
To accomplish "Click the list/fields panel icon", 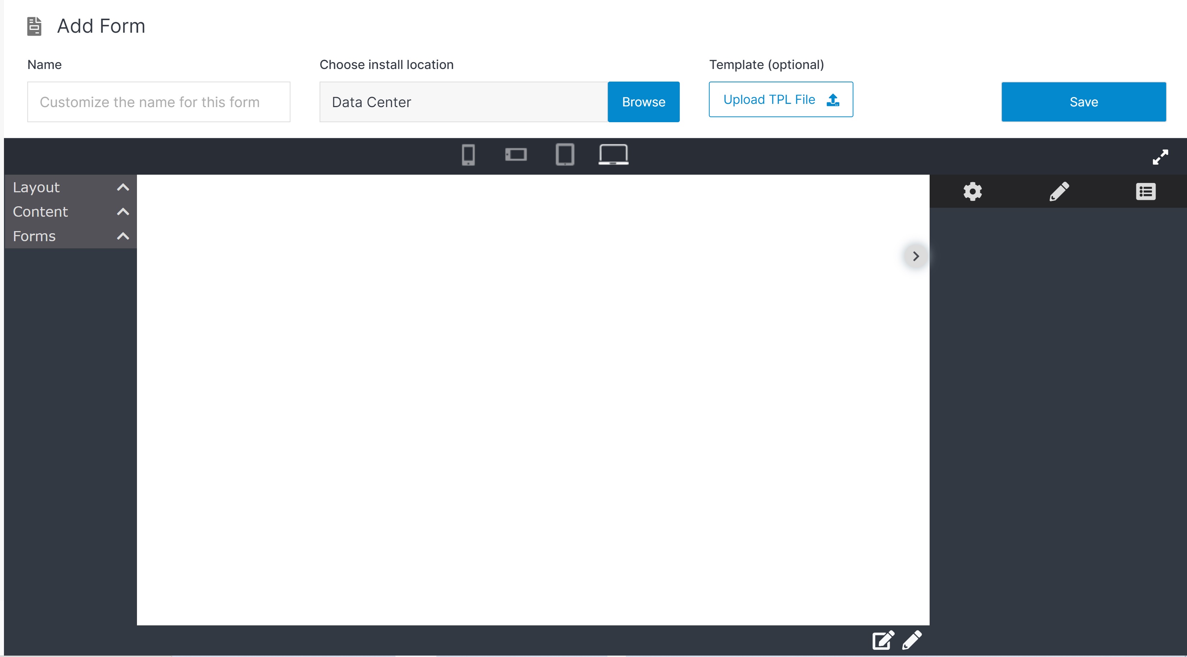I will pyautogui.click(x=1146, y=190).
